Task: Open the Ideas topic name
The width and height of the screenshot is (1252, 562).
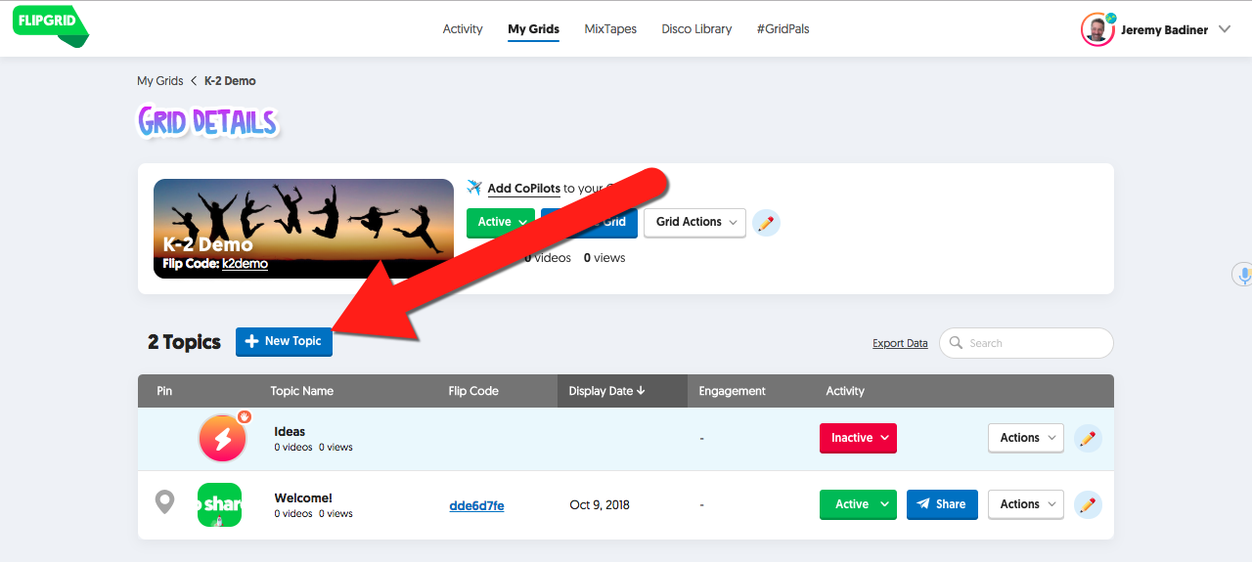Action: pyautogui.click(x=290, y=431)
